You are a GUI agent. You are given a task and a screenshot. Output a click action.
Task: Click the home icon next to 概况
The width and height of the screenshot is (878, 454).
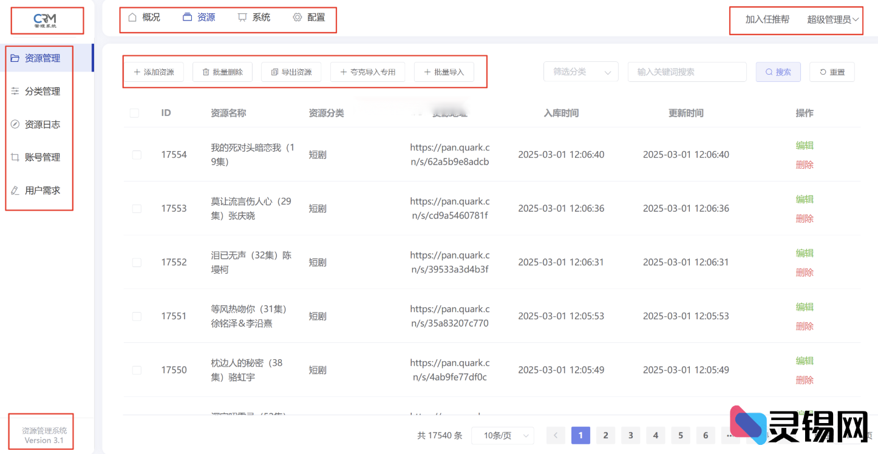click(x=131, y=18)
